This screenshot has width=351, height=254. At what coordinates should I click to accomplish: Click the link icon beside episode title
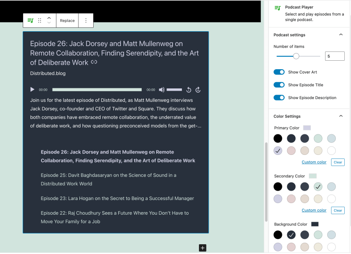(x=94, y=62)
